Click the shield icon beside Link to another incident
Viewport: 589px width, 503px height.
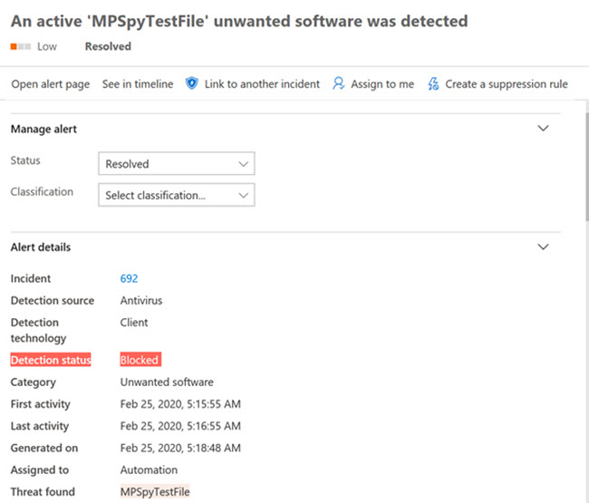pos(191,83)
